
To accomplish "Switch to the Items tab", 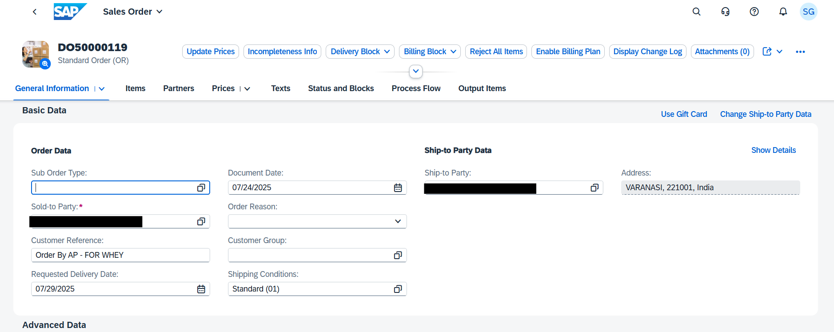I will tap(135, 88).
